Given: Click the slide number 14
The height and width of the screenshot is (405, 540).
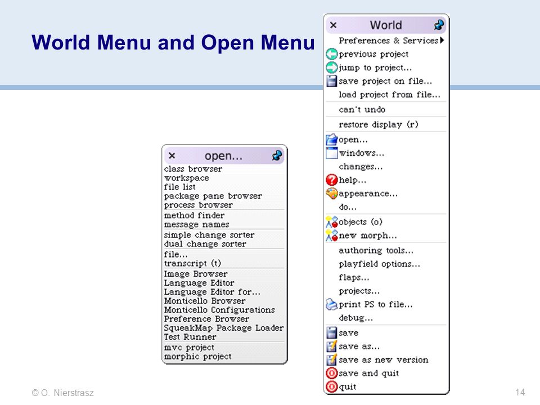Looking at the screenshot, I should pos(520,392).
